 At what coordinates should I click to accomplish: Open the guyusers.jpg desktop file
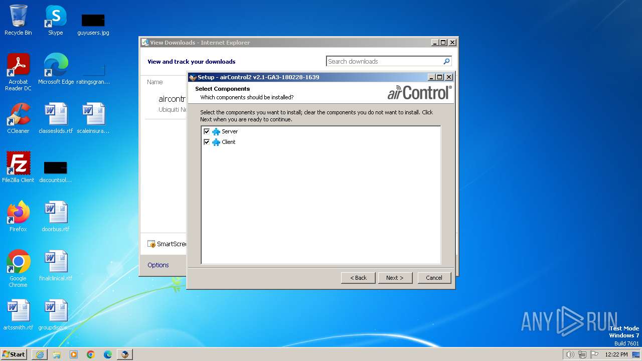pos(93,24)
